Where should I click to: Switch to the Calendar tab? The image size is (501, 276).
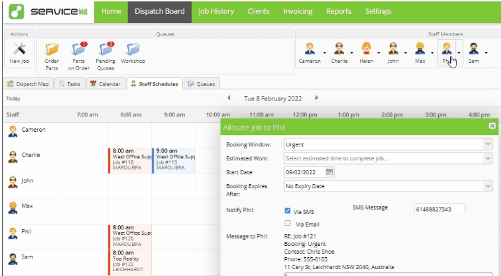[x=105, y=84]
